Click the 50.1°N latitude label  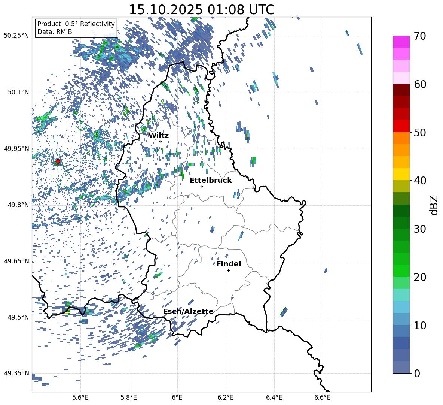[x=18, y=93]
